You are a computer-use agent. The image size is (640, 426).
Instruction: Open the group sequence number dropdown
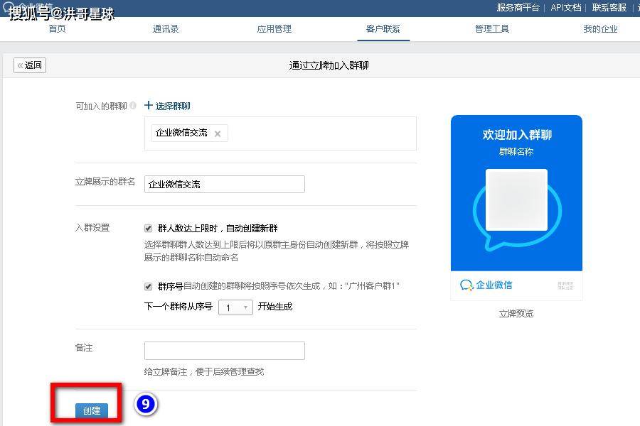(x=235, y=307)
